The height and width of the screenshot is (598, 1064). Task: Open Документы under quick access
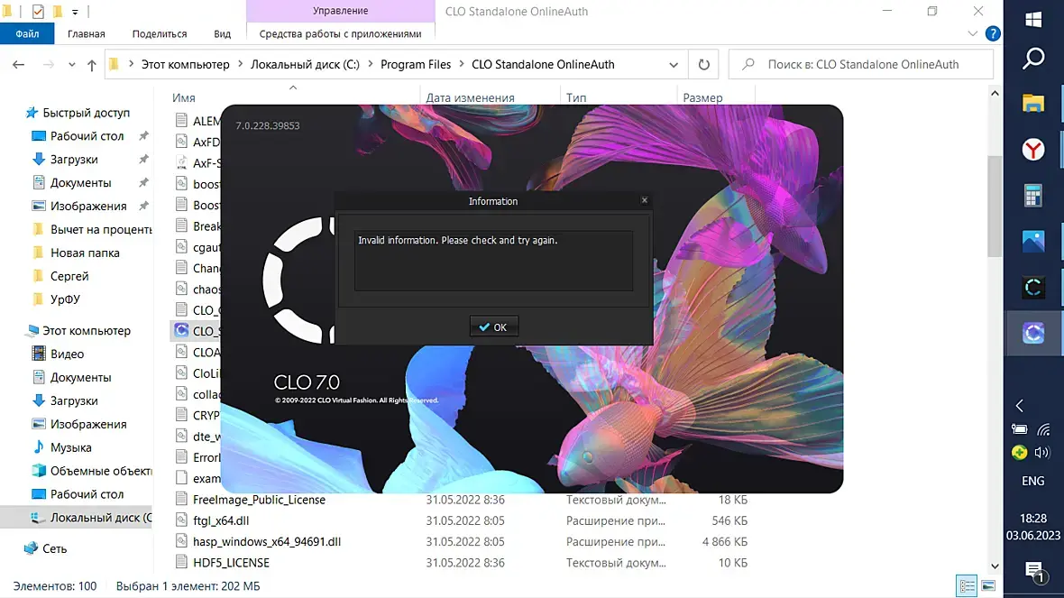coord(80,182)
